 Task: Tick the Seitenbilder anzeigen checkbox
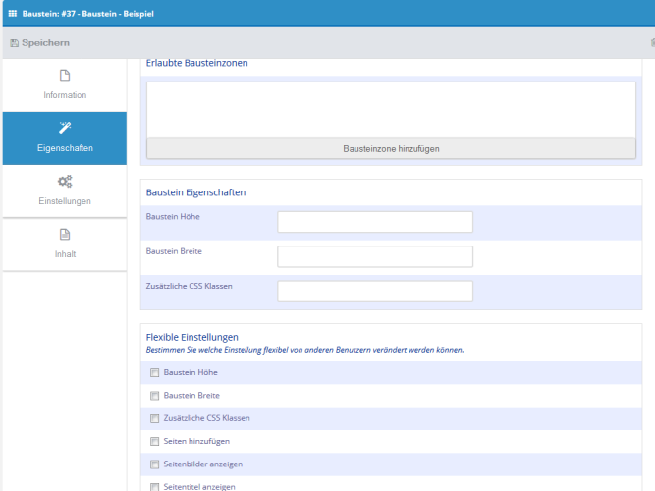(155, 464)
